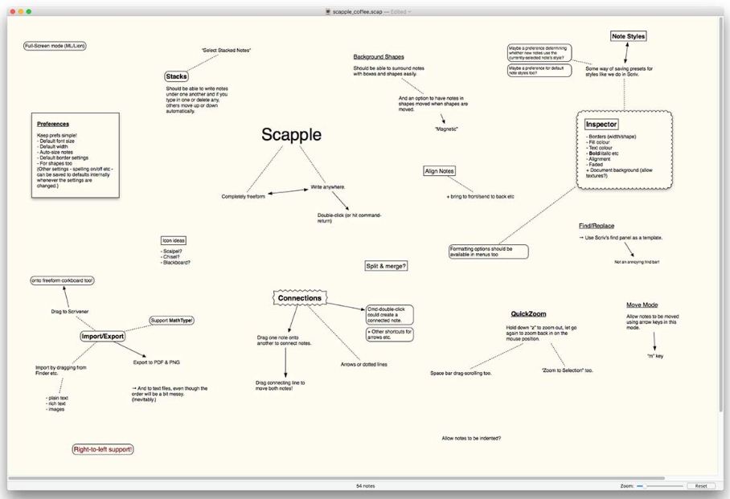Select the Connections note

click(x=300, y=298)
